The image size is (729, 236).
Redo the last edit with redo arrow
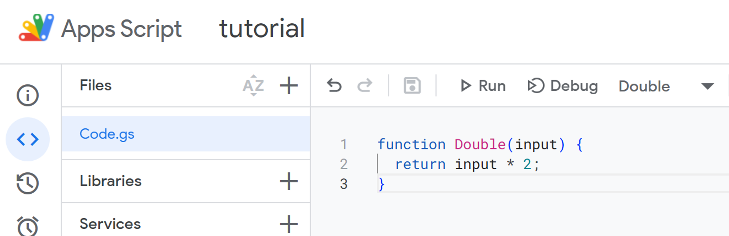[x=365, y=86]
